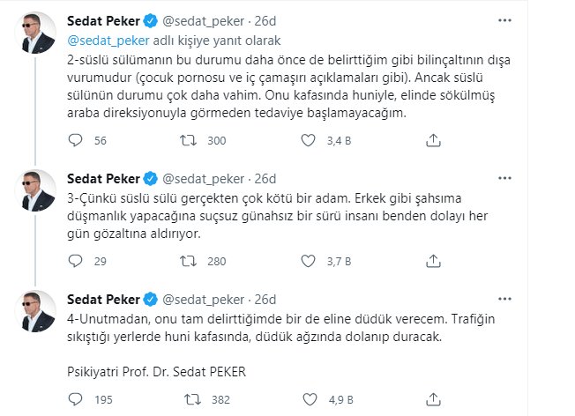Share the last tweet via share icon
Viewport: 575px width, 416px height.
pyautogui.click(x=433, y=399)
